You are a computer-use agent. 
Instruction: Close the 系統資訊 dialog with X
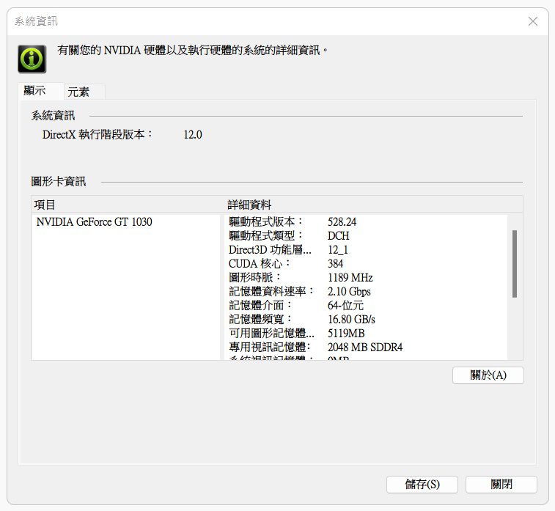click(x=533, y=21)
